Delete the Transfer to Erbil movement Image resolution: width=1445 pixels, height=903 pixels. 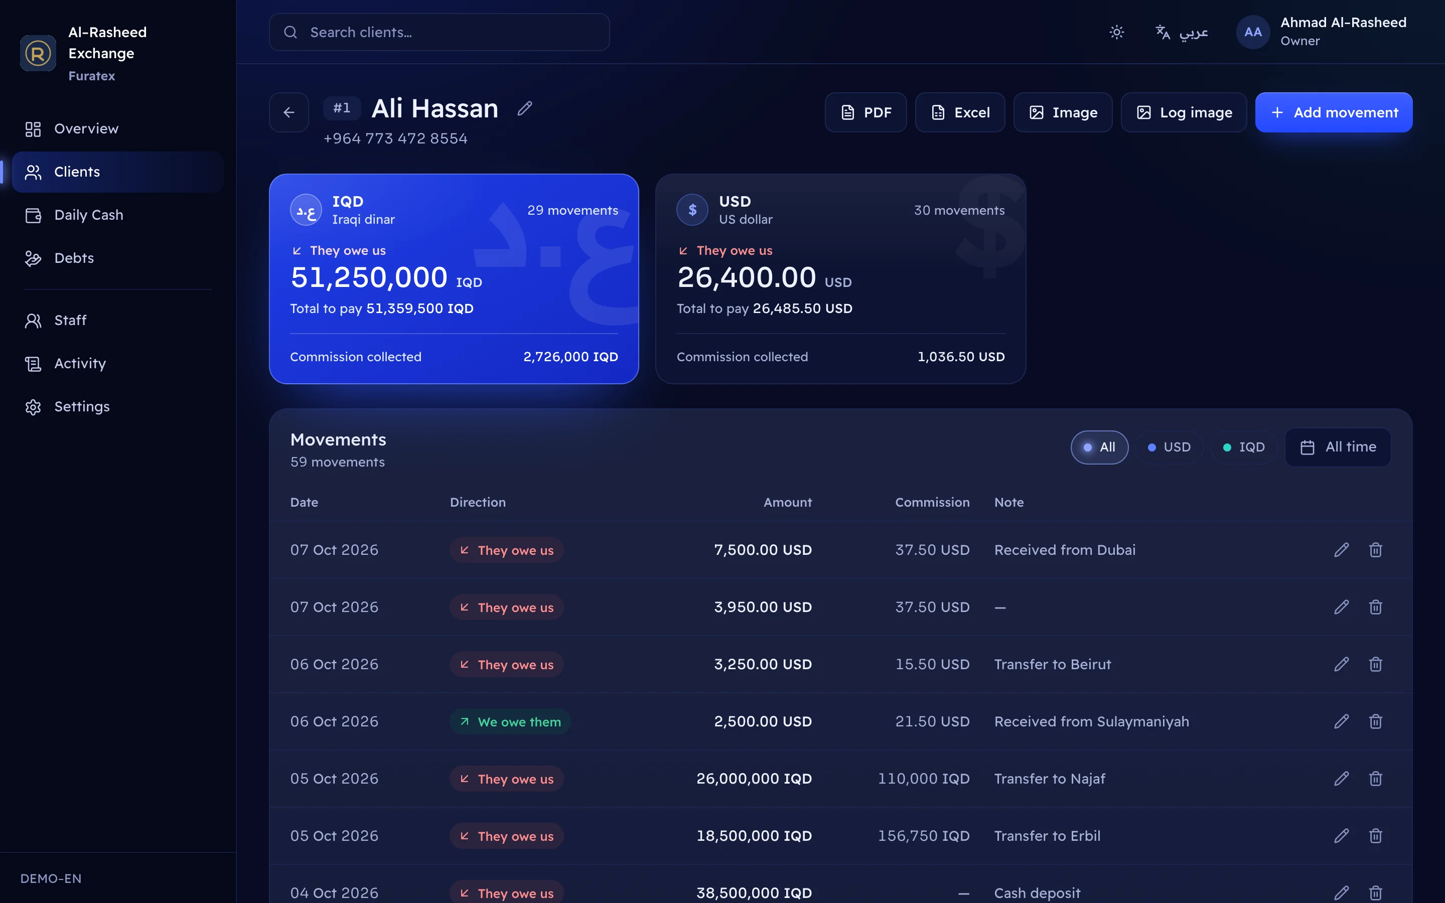pos(1376,836)
